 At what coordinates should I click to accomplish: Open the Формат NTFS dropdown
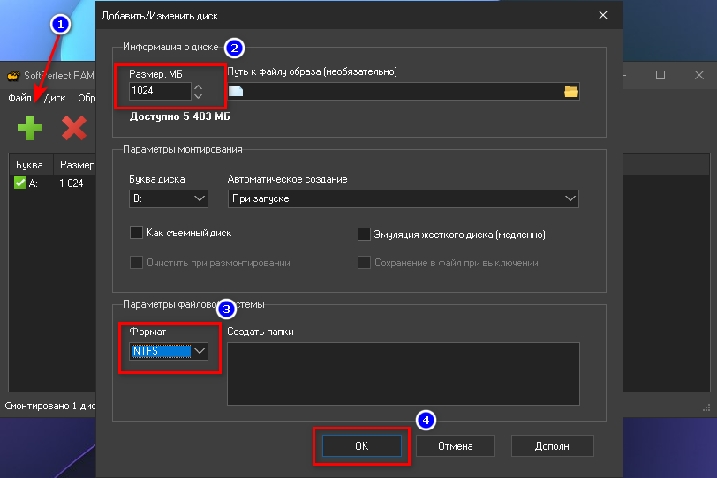coord(169,351)
